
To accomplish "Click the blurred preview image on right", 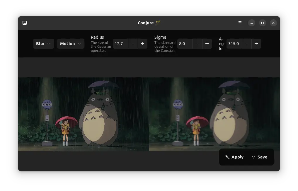I will pos(214,114).
